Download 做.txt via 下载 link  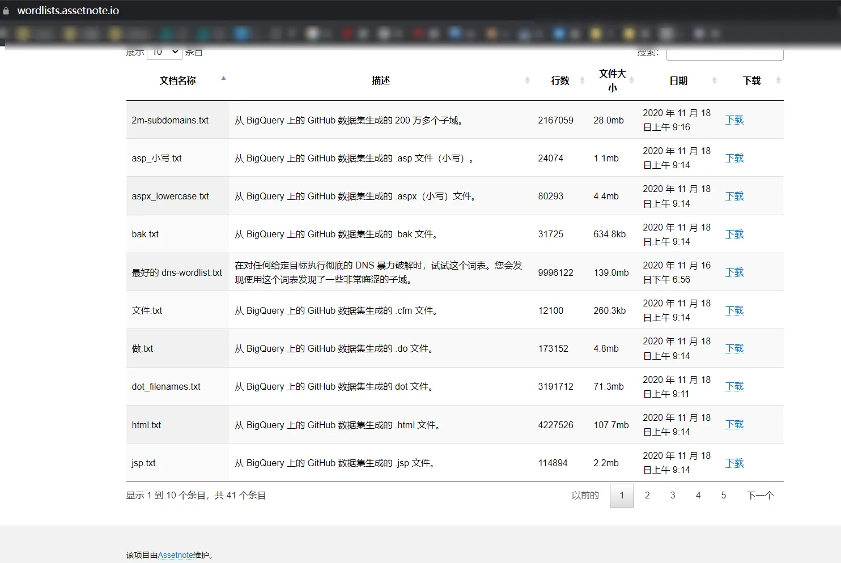coord(734,348)
